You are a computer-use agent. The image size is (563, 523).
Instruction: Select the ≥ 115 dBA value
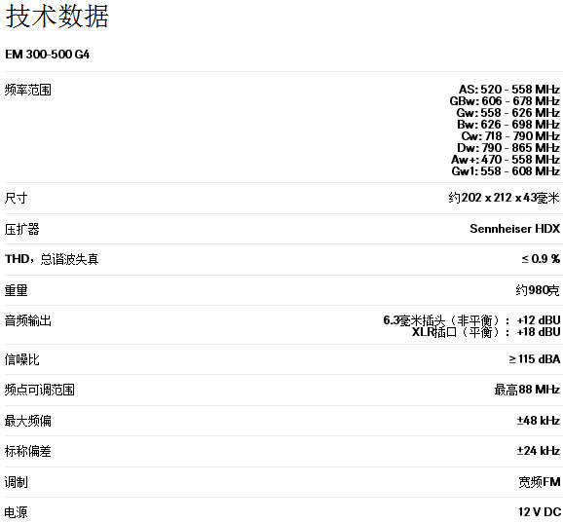pyautogui.click(x=535, y=359)
